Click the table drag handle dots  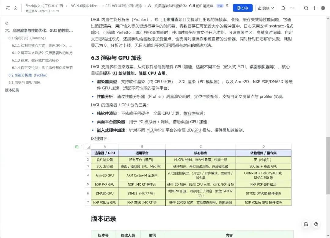pos(81,147)
